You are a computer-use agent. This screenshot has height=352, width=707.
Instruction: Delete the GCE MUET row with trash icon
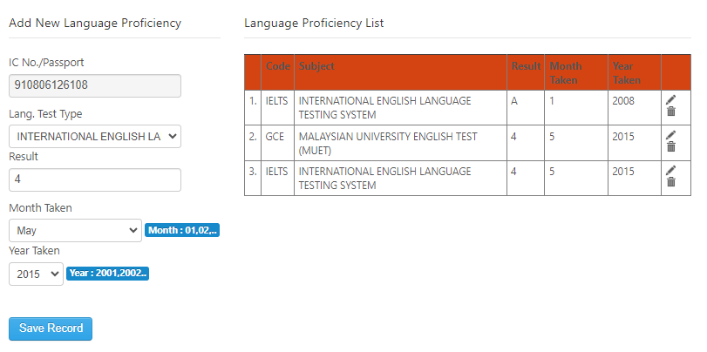tap(670, 147)
